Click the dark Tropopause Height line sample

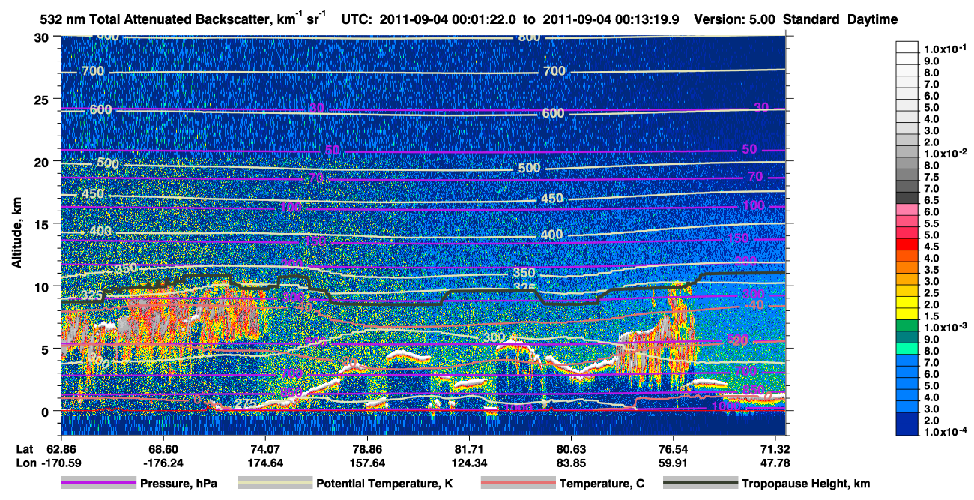pos(701,484)
